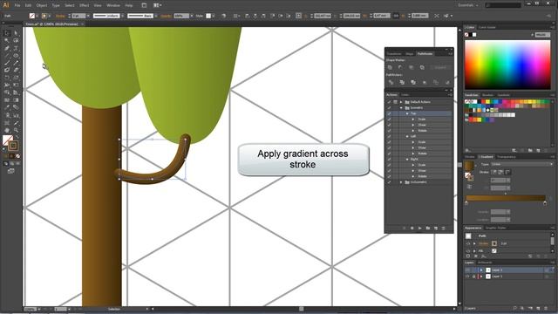Delete layer using Layers trash icon
This screenshot has width=558, height=314.
(546, 309)
